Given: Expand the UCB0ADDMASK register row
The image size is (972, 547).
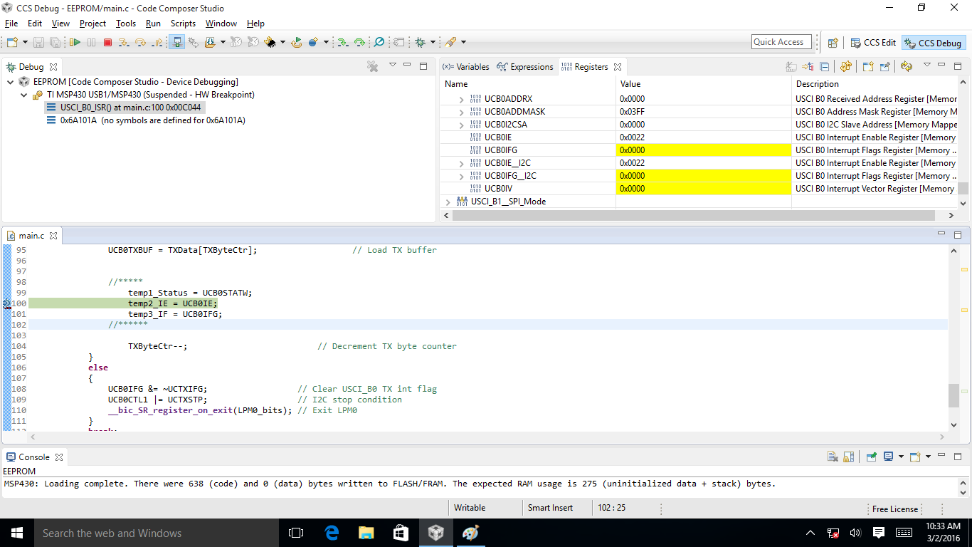Looking at the screenshot, I should tap(461, 112).
